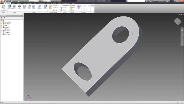The width and height of the screenshot is (184, 104).
Task: Open the Environments ribbon tab
Action: coord(41,3)
